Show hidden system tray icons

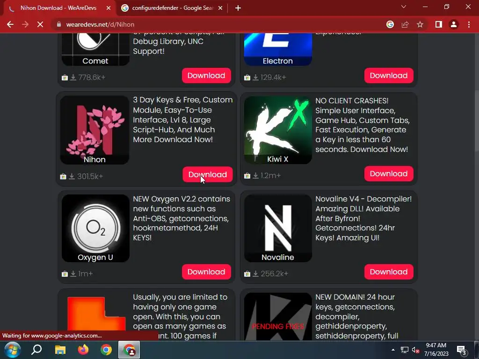pos(393,350)
